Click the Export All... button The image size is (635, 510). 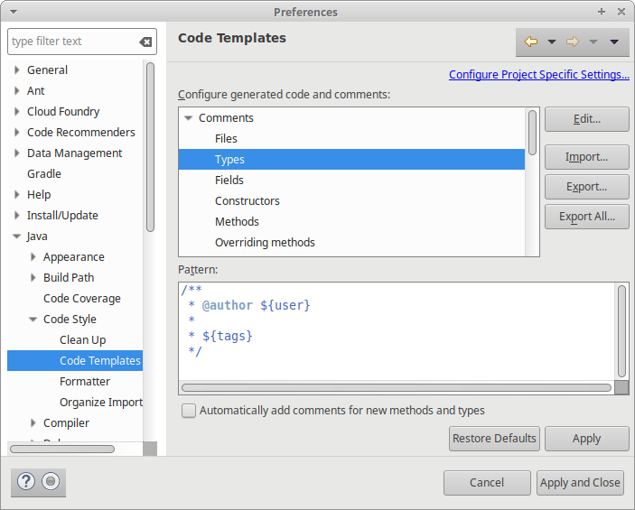click(x=586, y=217)
